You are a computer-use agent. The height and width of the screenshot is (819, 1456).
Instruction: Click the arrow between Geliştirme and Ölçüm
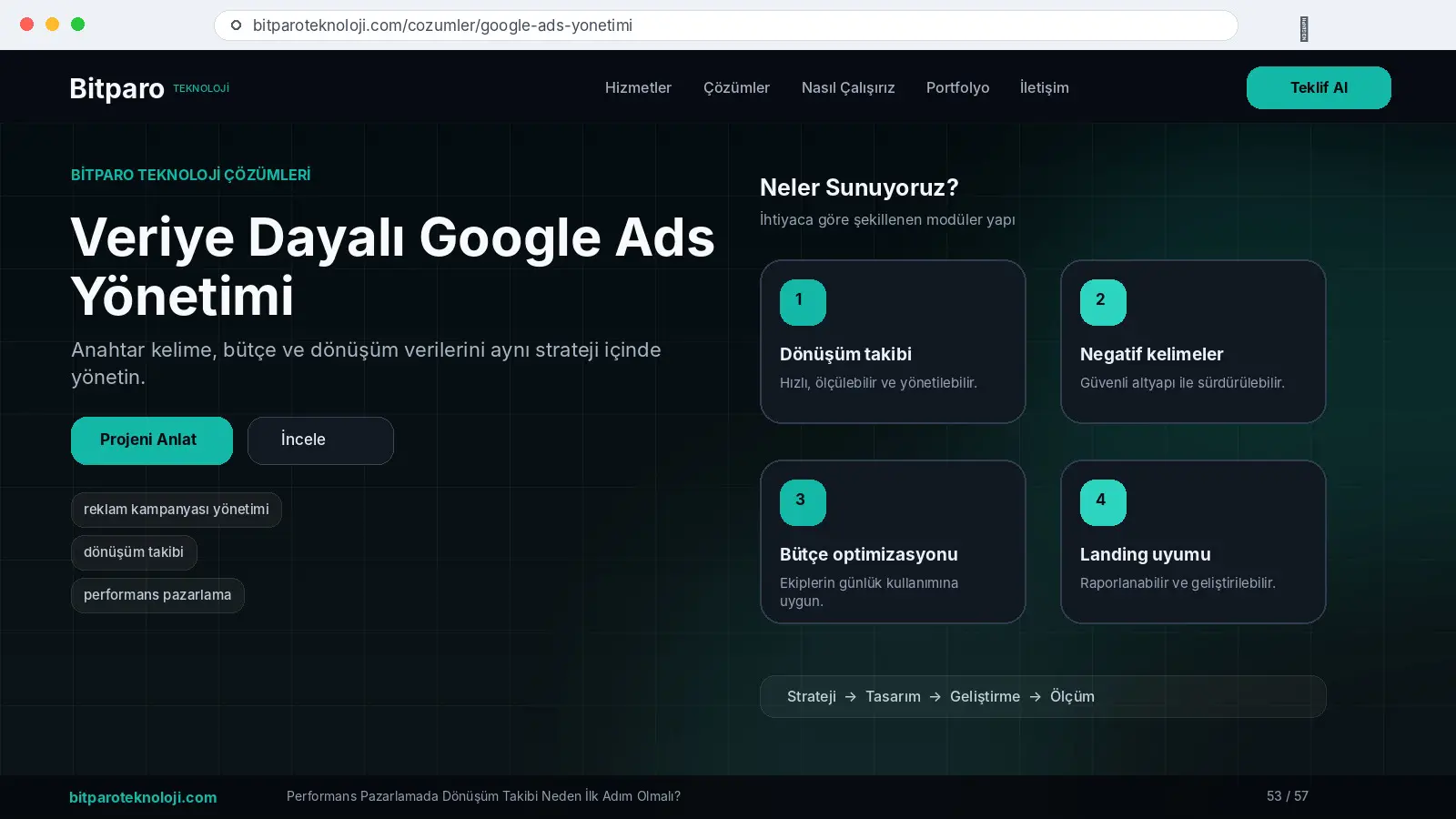1036,697
